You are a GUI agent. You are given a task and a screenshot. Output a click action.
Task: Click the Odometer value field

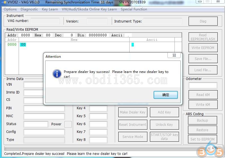pyautogui.click(x=203, y=85)
